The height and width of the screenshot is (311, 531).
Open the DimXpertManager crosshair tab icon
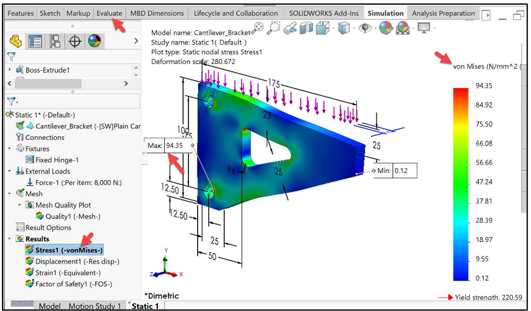coord(75,40)
